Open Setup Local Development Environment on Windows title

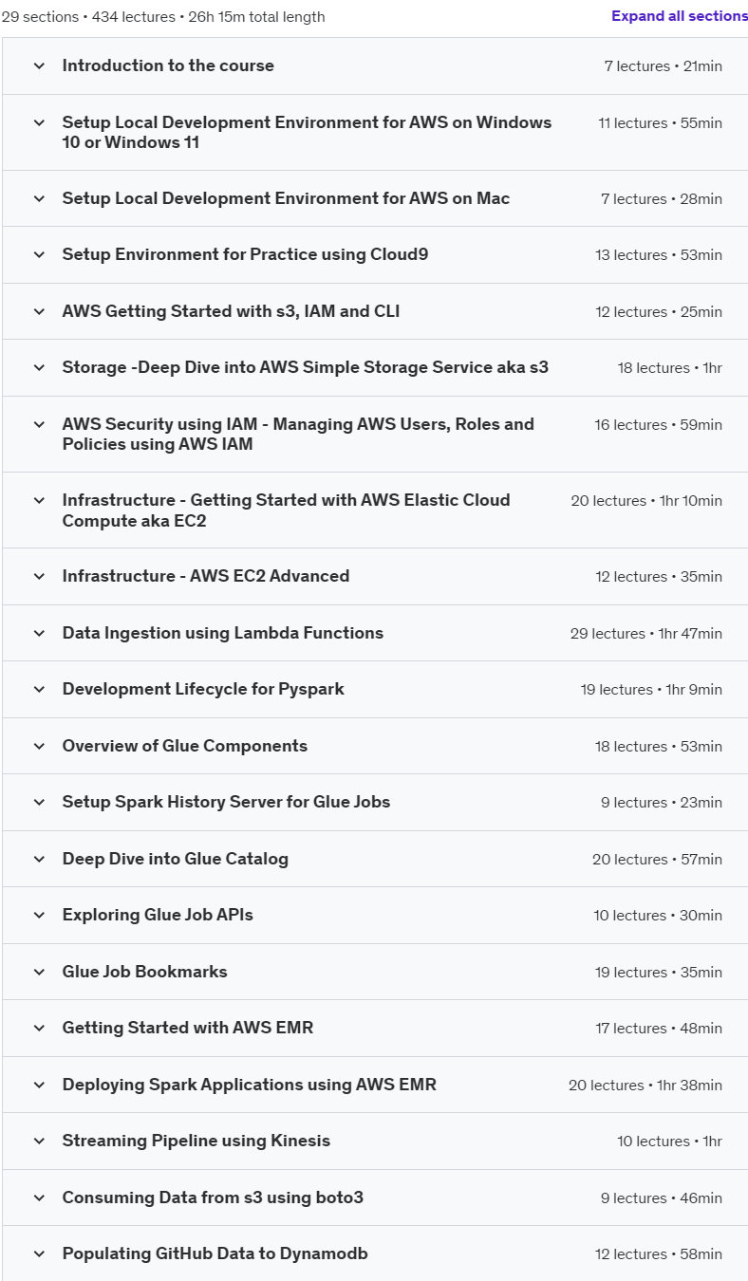307,132
